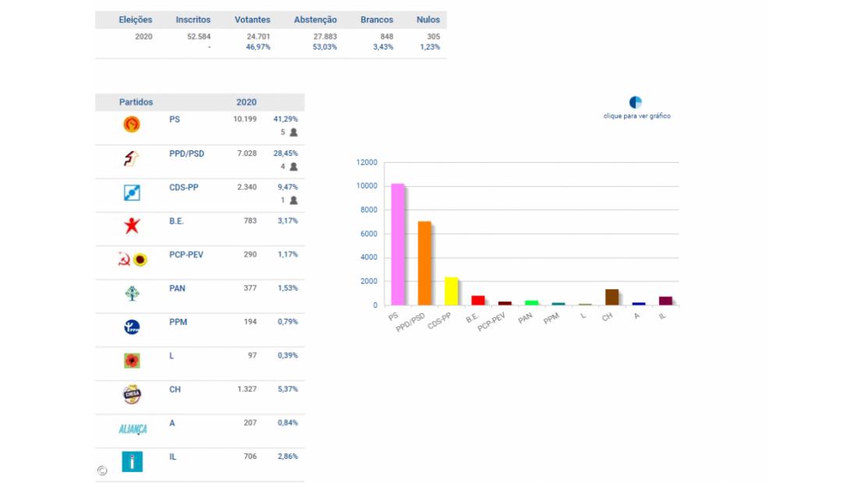Click the PPM blue round logo
858x483 pixels.
133,328
